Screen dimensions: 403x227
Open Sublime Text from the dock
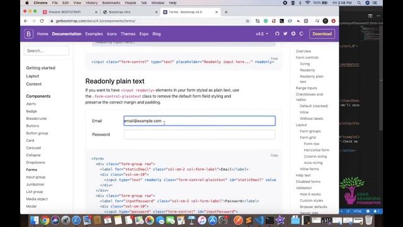click(x=249, y=220)
